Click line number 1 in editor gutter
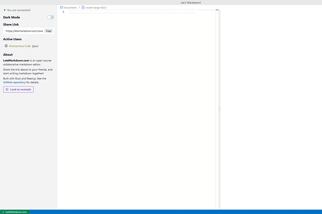 64,12
